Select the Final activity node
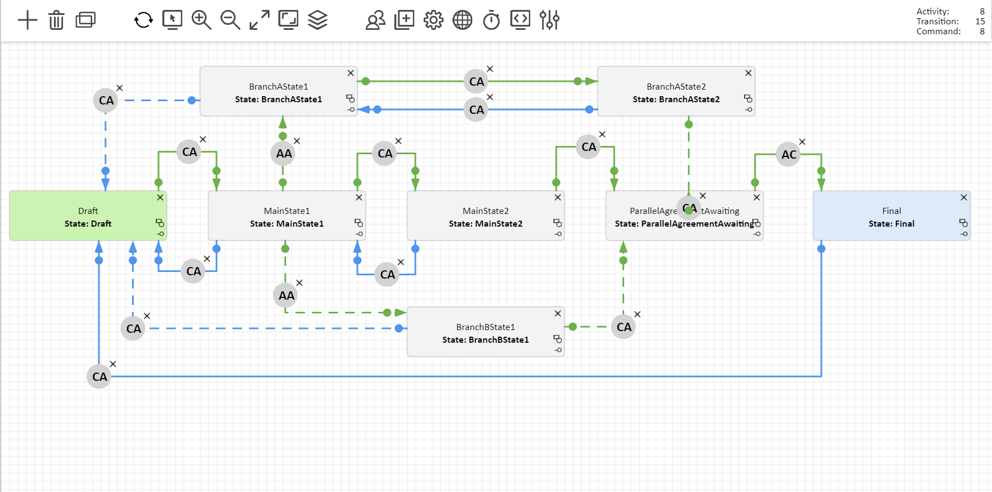The width and height of the screenshot is (992, 492). click(891, 216)
